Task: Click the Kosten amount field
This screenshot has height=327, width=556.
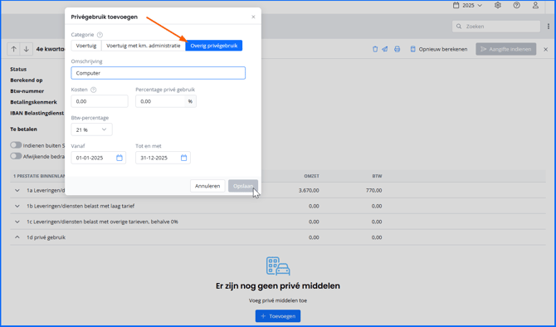Action: click(100, 101)
